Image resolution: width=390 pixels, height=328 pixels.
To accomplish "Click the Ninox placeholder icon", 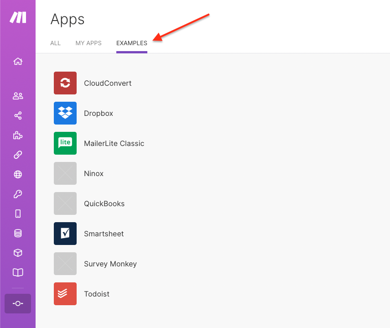I will coord(65,173).
